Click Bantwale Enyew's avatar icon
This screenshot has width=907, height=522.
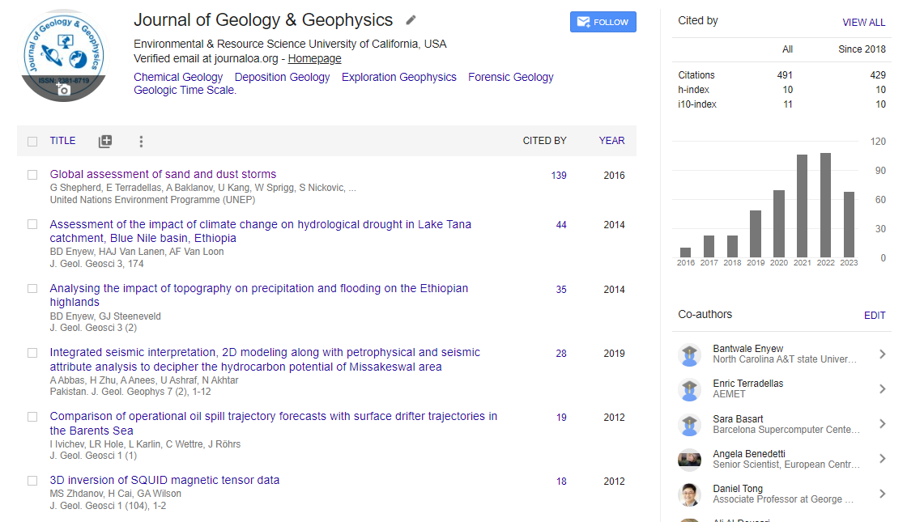pos(689,354)
